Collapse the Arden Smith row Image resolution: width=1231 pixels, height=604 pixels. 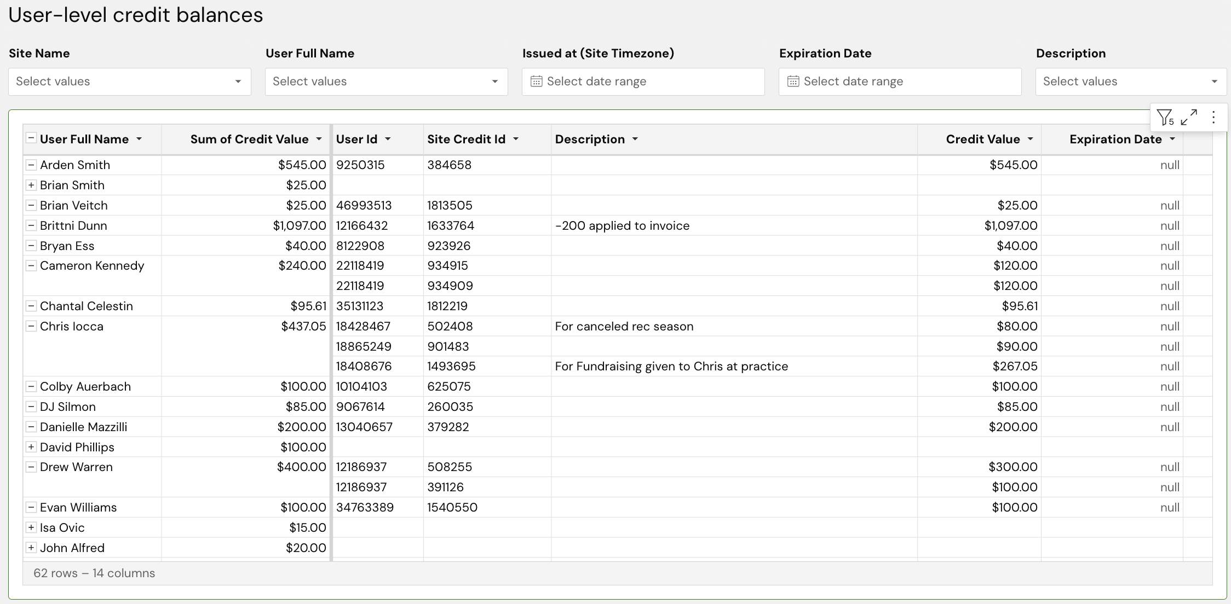point(31,165)
